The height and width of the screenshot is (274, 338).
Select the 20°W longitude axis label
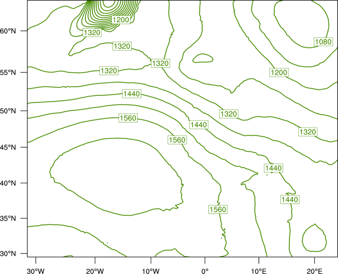(95, 271)
